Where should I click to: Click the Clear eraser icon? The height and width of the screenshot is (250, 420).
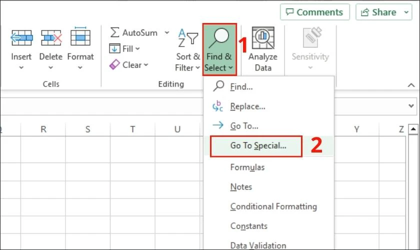(114, 65)
